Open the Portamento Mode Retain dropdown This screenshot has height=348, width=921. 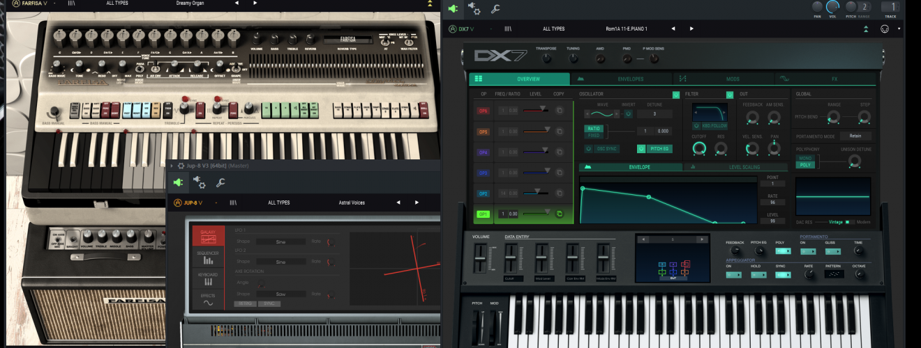pyautogui.click(x=855, y=136)
